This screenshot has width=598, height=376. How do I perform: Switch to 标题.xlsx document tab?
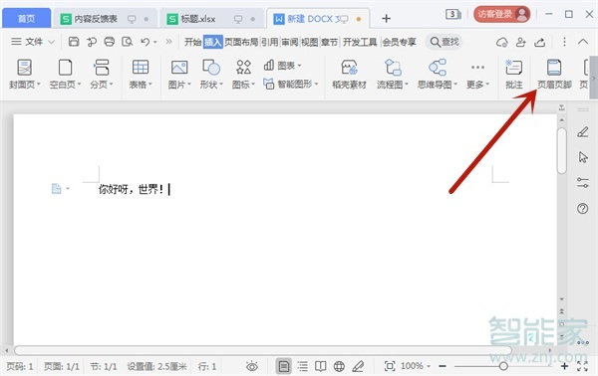tap(210, 19)
